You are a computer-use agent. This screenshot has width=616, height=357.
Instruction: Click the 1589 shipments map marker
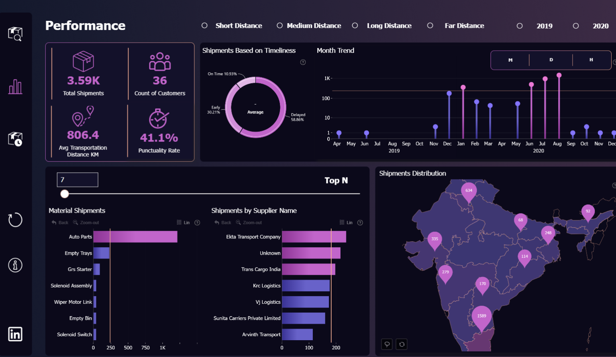[481, 317]
